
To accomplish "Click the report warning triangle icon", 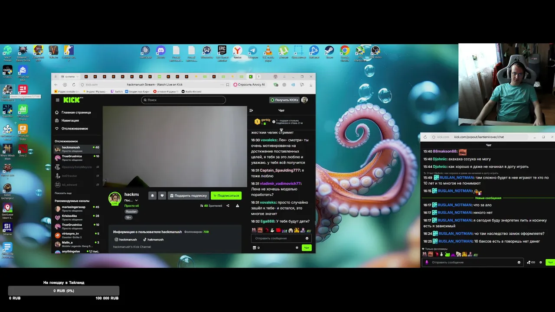I will [237, 206].
